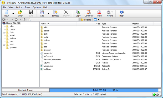Open the Forward history dropdown arrow

pyautogui.click(x=20, y=20)
